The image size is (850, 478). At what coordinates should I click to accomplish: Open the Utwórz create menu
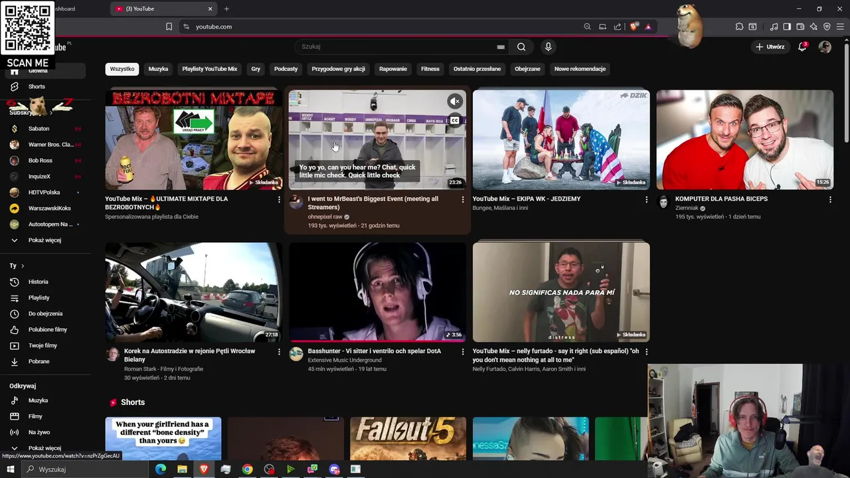point(770,46)
